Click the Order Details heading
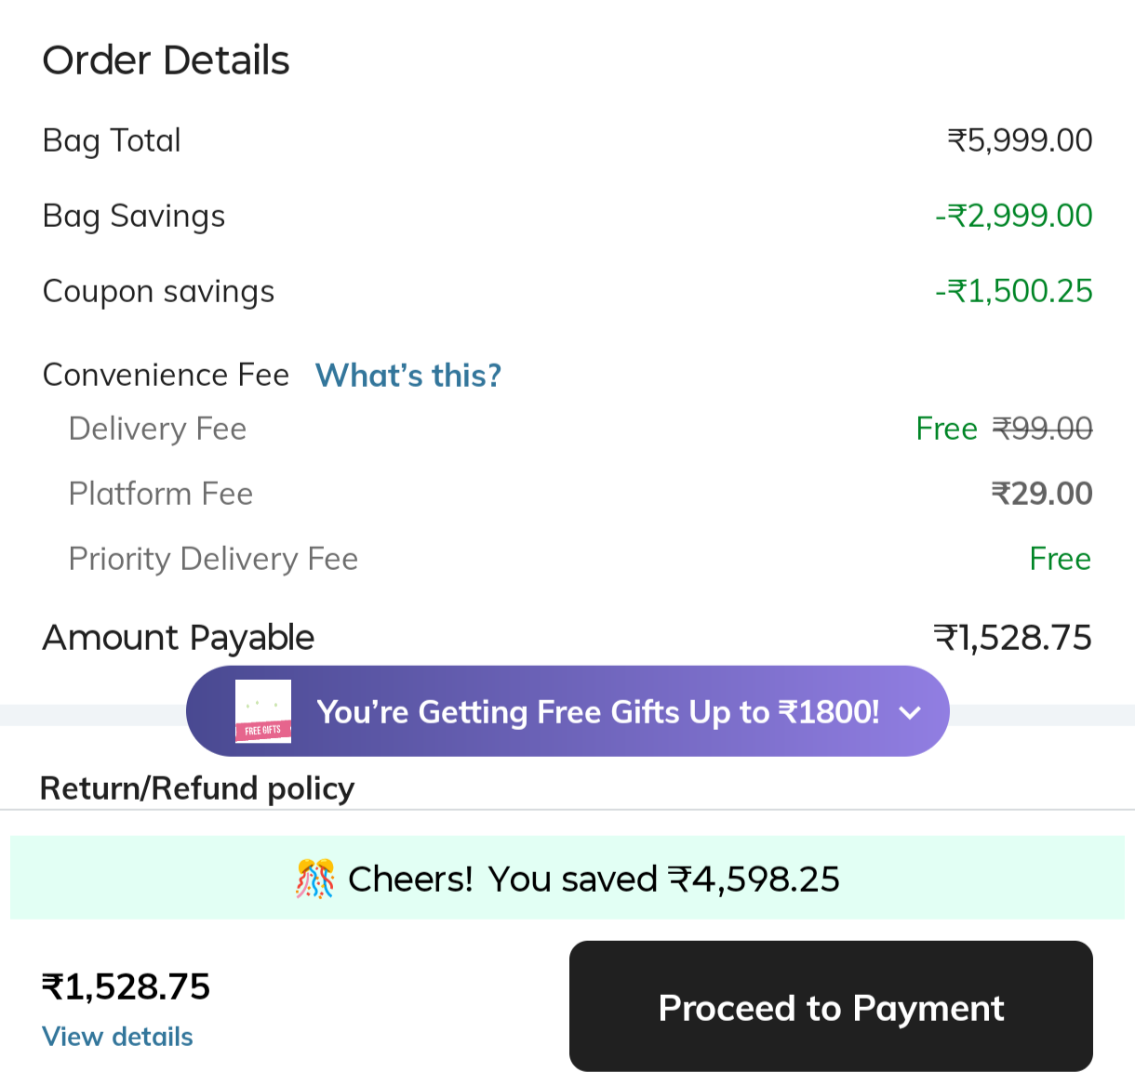Image resolution: width=1135 pixels, height=1072 pixels. click(x=166, y=60)
